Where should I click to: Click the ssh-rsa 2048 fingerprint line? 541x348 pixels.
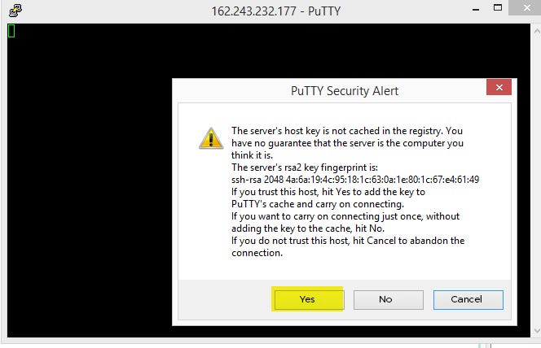click(x=355, y=180)
